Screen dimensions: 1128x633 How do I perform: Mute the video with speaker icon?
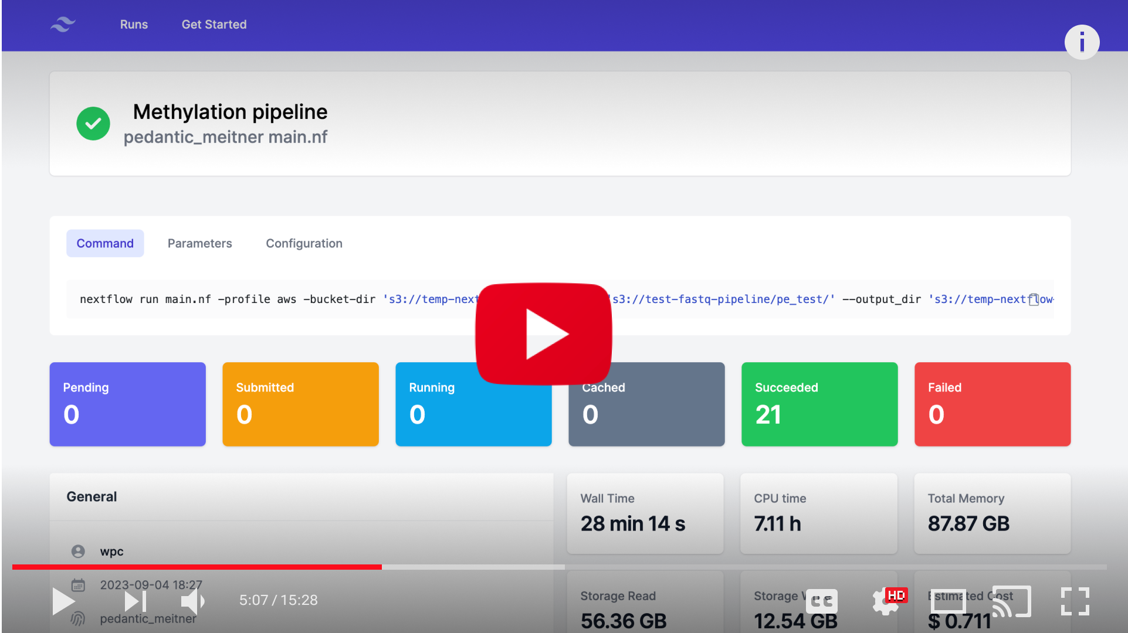[x=192, y=601]
